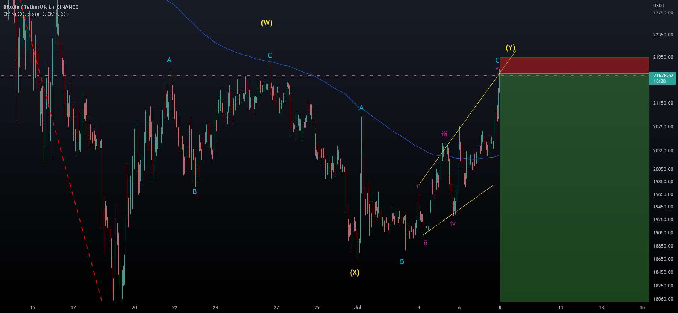This screenshot has height=313, width=678.
Task: Click the green profit target zone
Action: pyautogui.click(x=574, y=187)
